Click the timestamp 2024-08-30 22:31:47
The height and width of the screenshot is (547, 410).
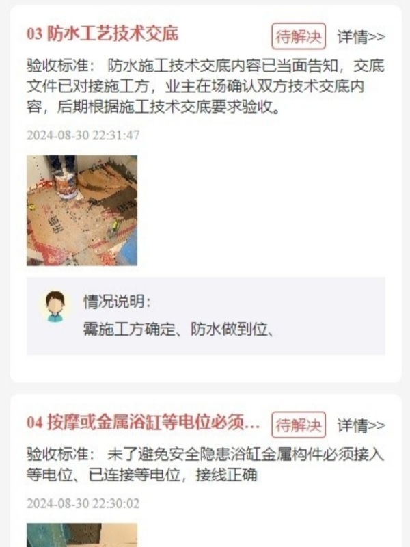tap(83, 135)
